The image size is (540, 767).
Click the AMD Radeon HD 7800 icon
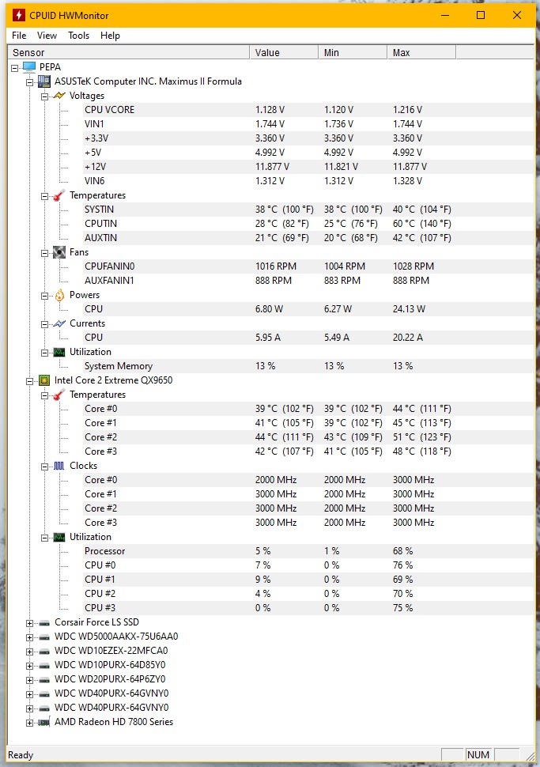44,722
